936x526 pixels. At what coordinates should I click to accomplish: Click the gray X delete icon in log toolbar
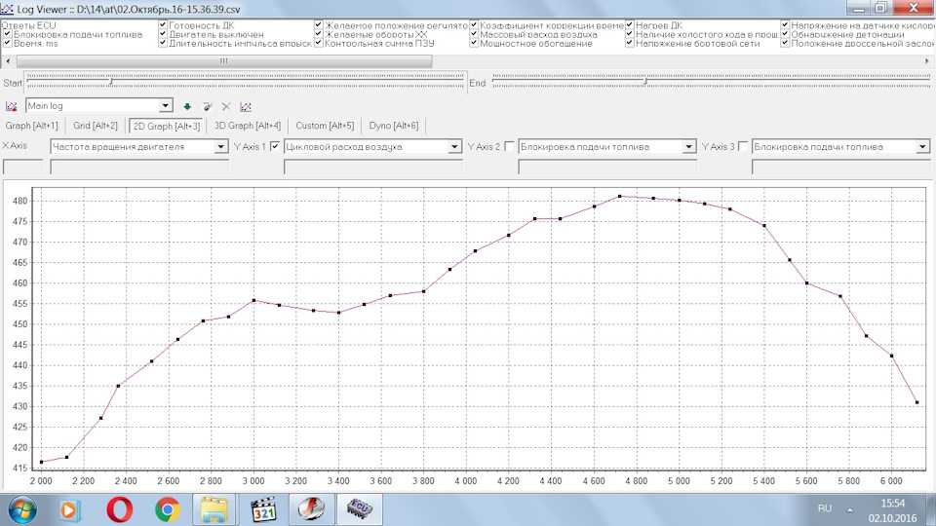tap(226, 106)
